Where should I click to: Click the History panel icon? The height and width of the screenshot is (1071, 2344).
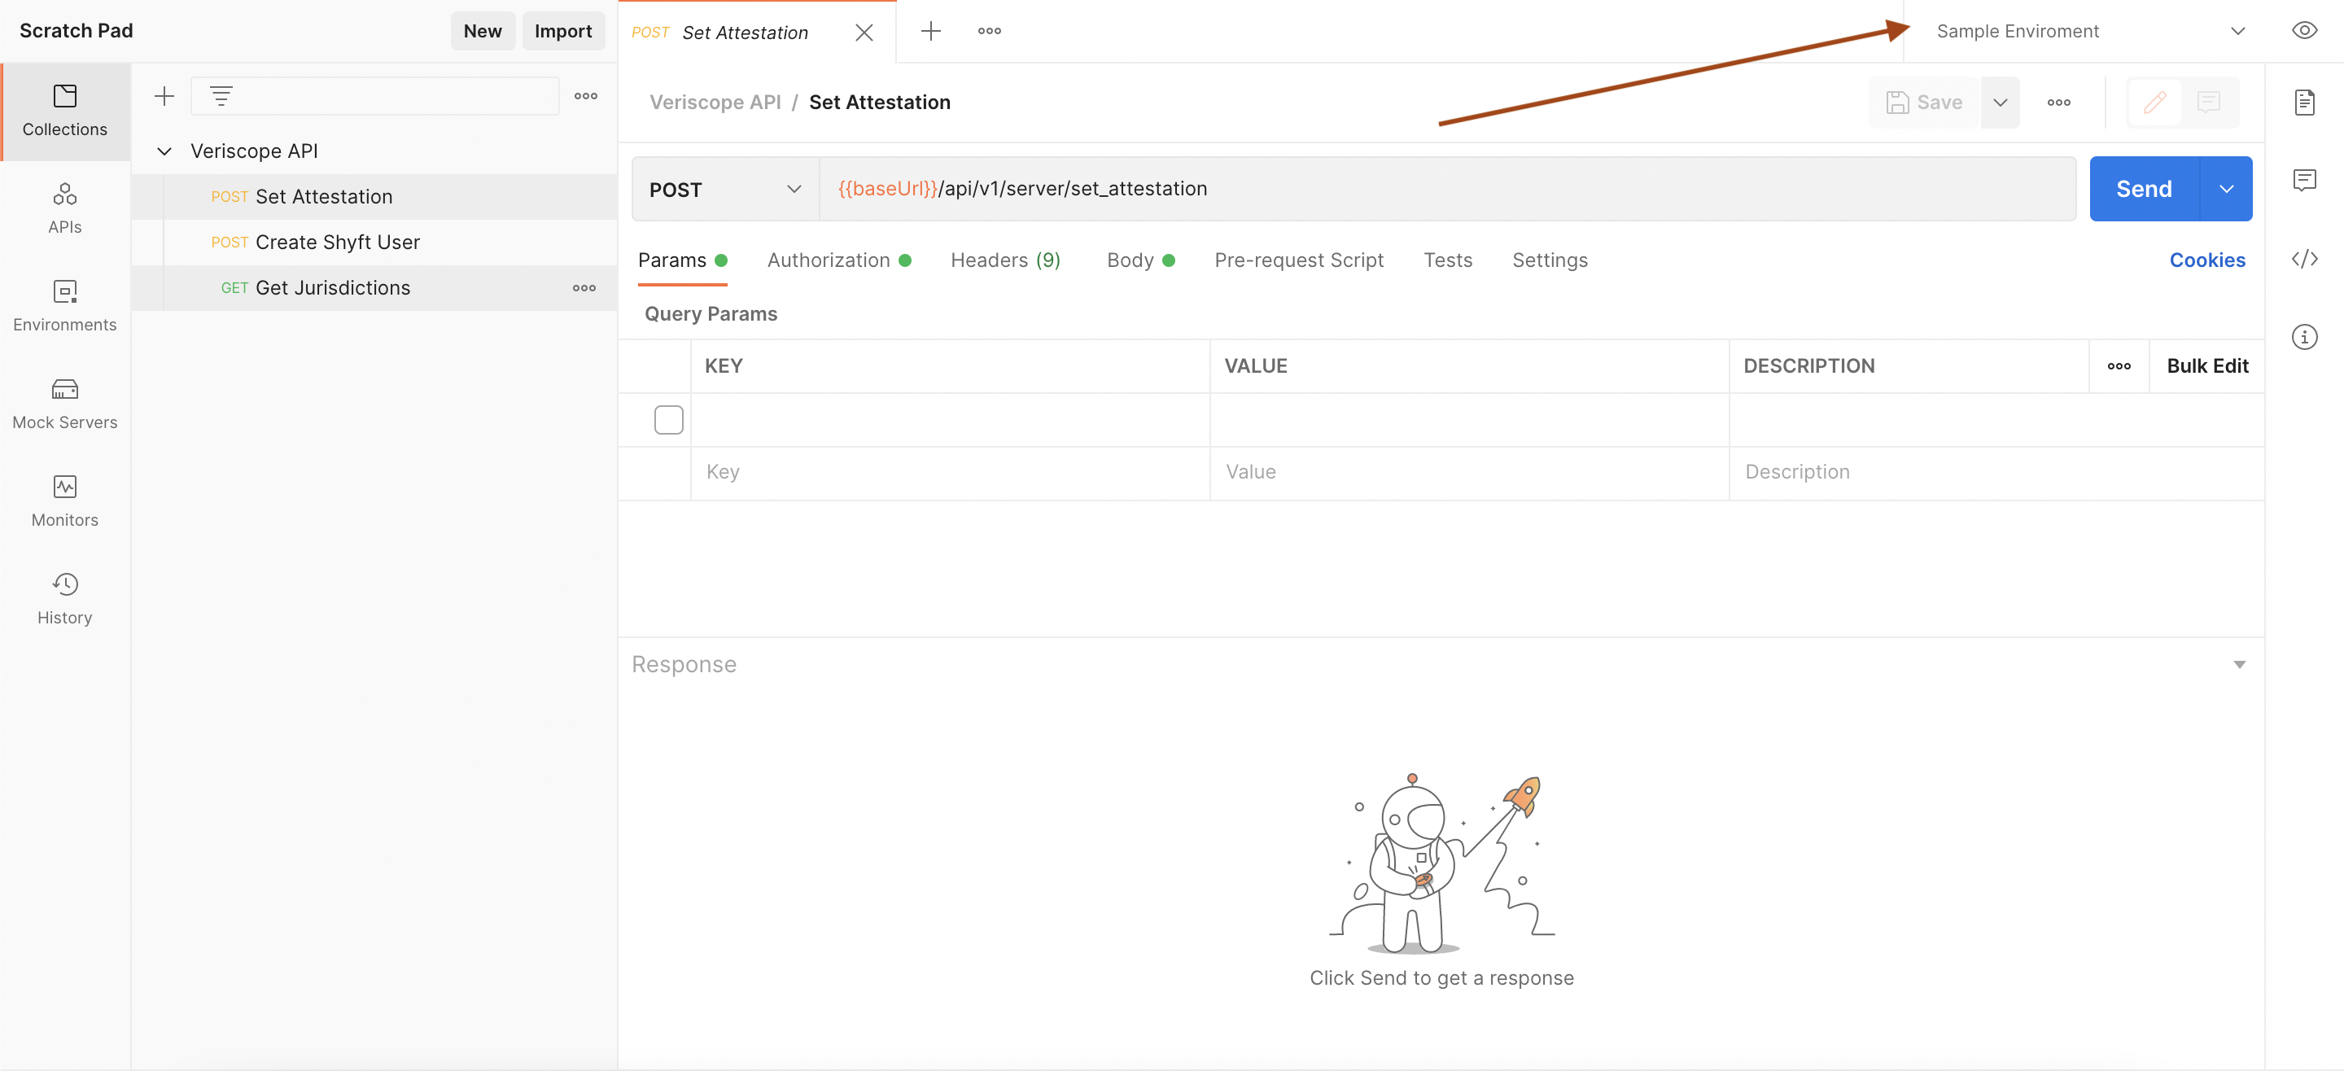pyautogui.click(x=64, y=585)
